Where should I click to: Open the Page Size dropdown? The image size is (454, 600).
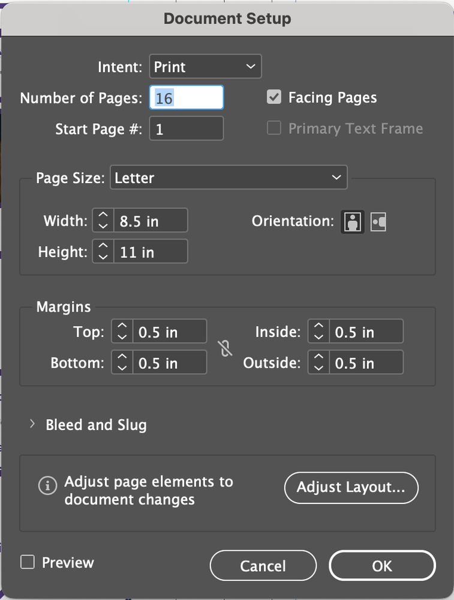(x=228, y=177)
